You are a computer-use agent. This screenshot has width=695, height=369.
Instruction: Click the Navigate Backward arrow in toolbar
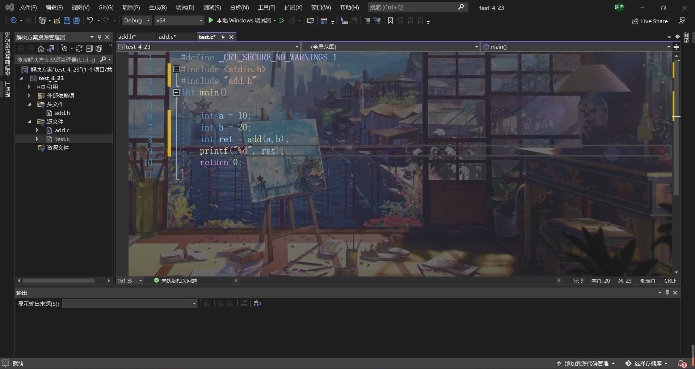(13, 21)
